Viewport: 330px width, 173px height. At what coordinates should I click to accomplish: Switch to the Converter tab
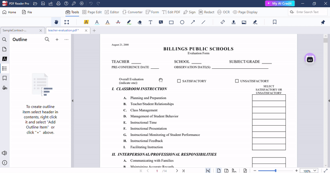[132, 12]
